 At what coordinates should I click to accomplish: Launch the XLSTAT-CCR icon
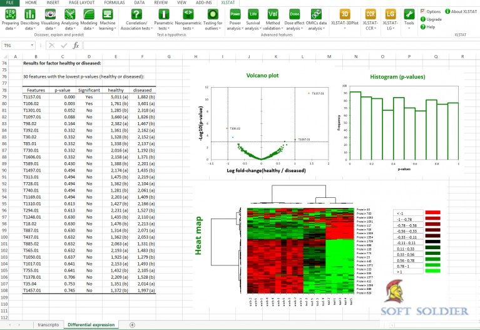point(370,14)
